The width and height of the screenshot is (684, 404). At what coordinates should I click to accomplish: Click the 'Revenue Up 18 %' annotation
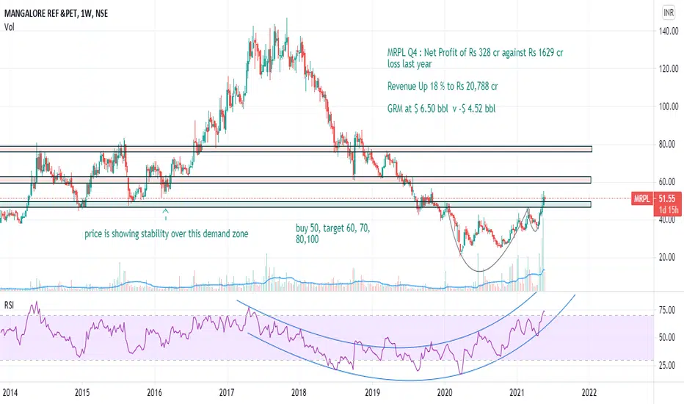(x=443, y=86)
